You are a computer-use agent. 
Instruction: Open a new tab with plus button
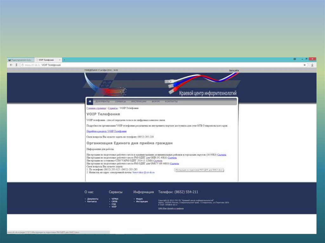pyautogui.click(x=64, y=60)
